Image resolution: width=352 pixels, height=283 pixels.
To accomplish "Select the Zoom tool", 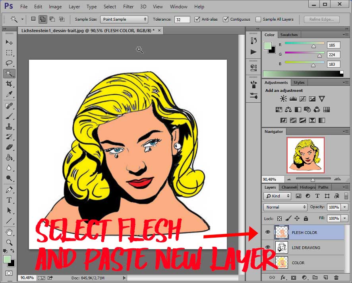I will pyautogui.click(x=9, y=242).
